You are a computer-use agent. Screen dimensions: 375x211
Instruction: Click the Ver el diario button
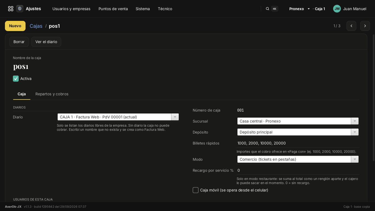point(46,42)
